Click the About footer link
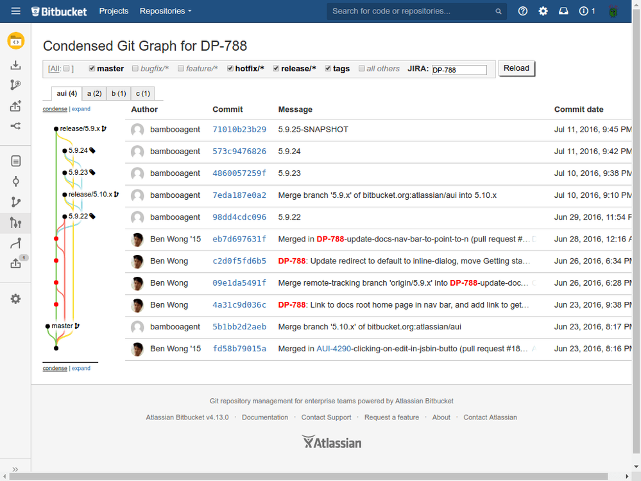Viewport: 641px width, 481px height. tap(441, 417)
